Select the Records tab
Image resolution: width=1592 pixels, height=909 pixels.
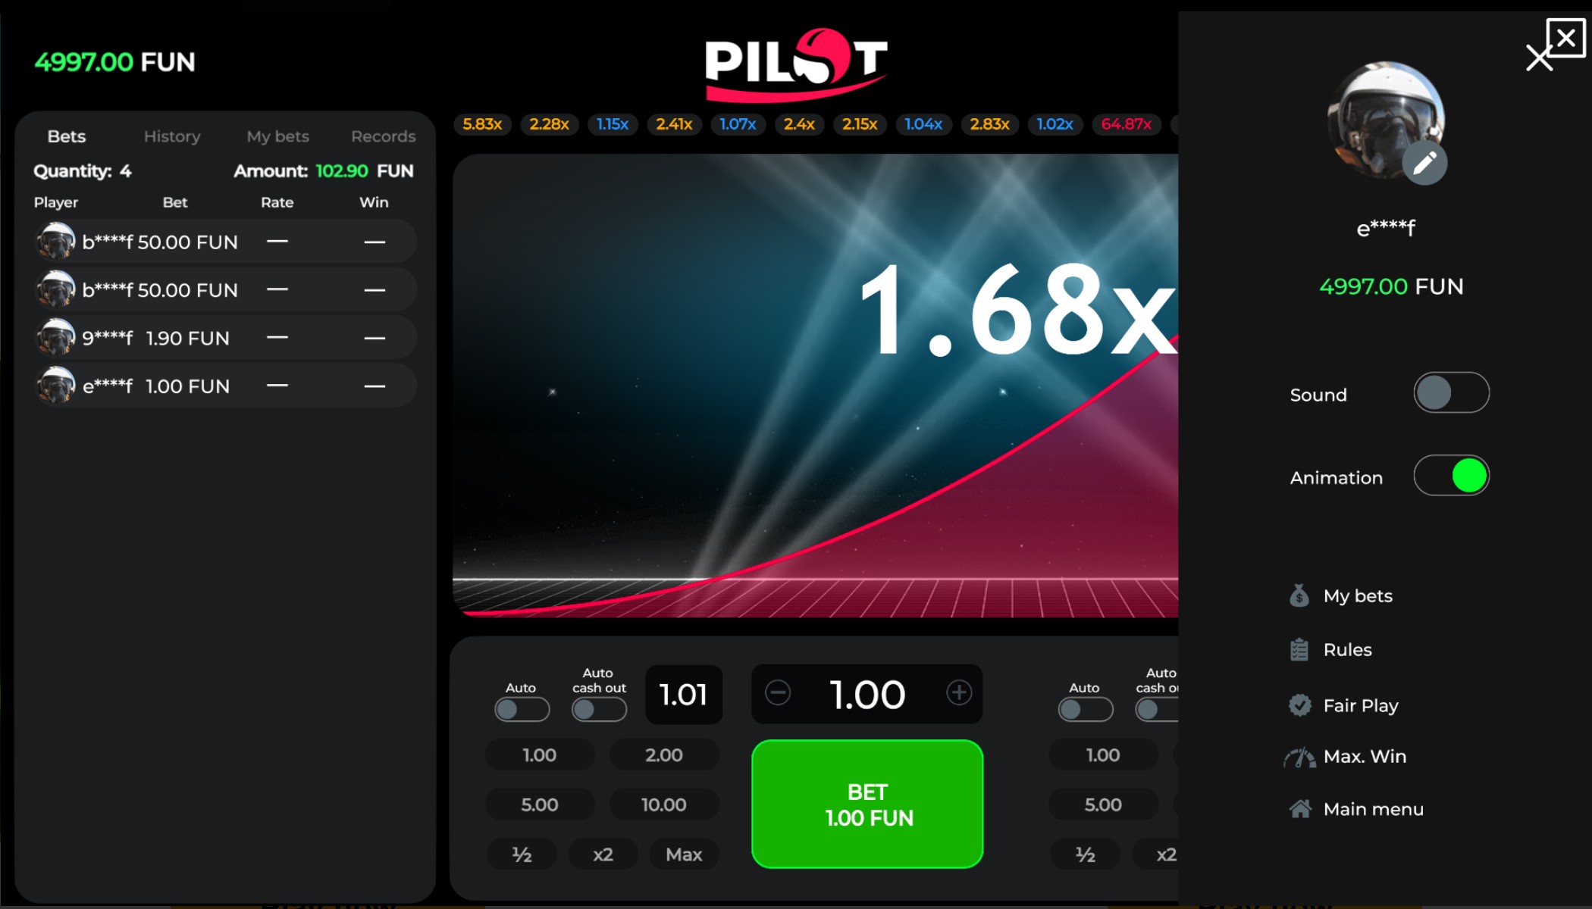(x=383, y=136)
